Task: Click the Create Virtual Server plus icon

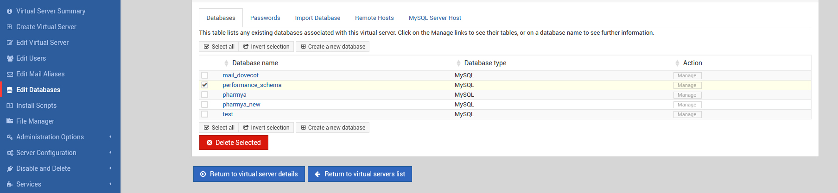Action: click(9, 27)
